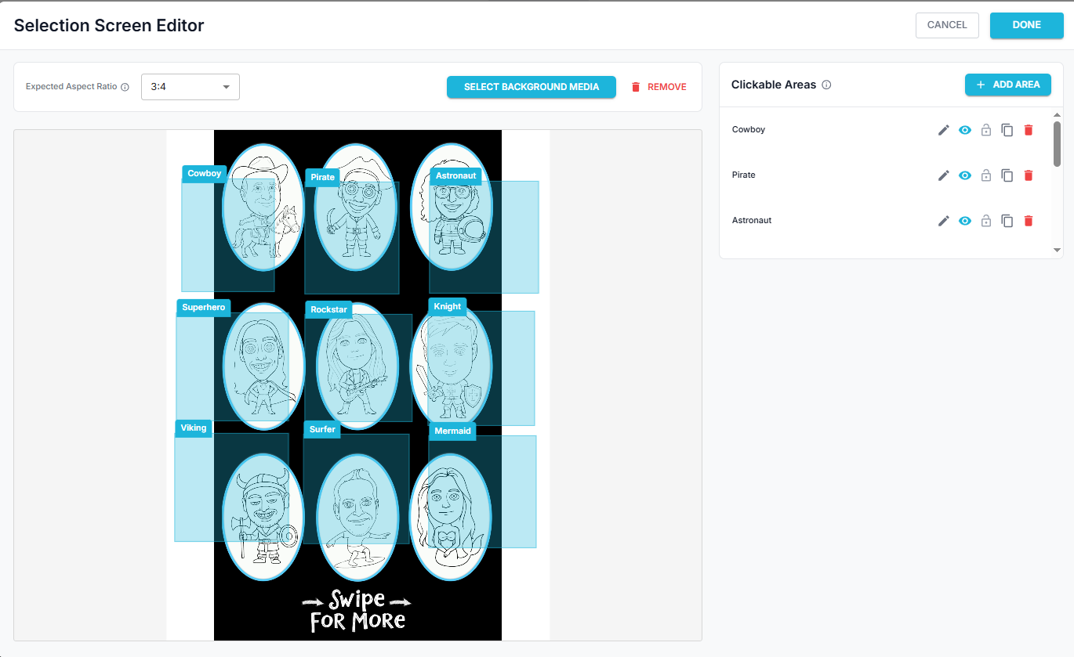Edit the Cowboy clickable area

point(944,130)
